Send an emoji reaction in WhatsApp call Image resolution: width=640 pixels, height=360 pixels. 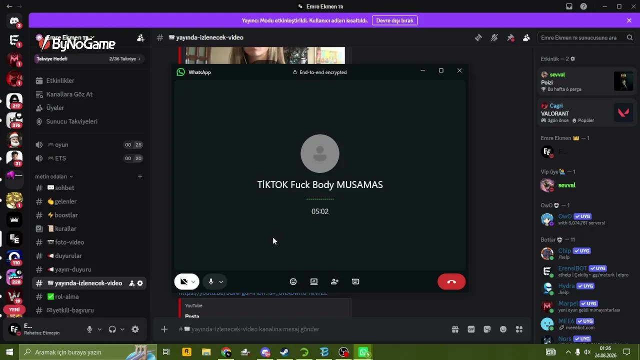(x=293, y=281)
